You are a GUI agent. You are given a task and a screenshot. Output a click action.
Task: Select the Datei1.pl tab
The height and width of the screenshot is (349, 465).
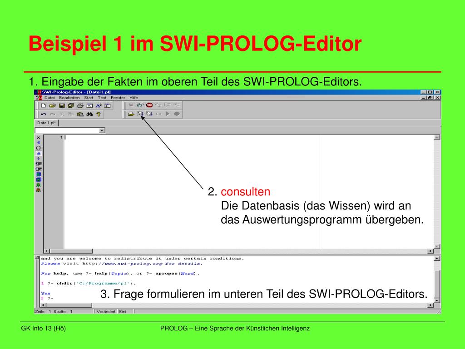pyautogui.click(x=47, y=123)
